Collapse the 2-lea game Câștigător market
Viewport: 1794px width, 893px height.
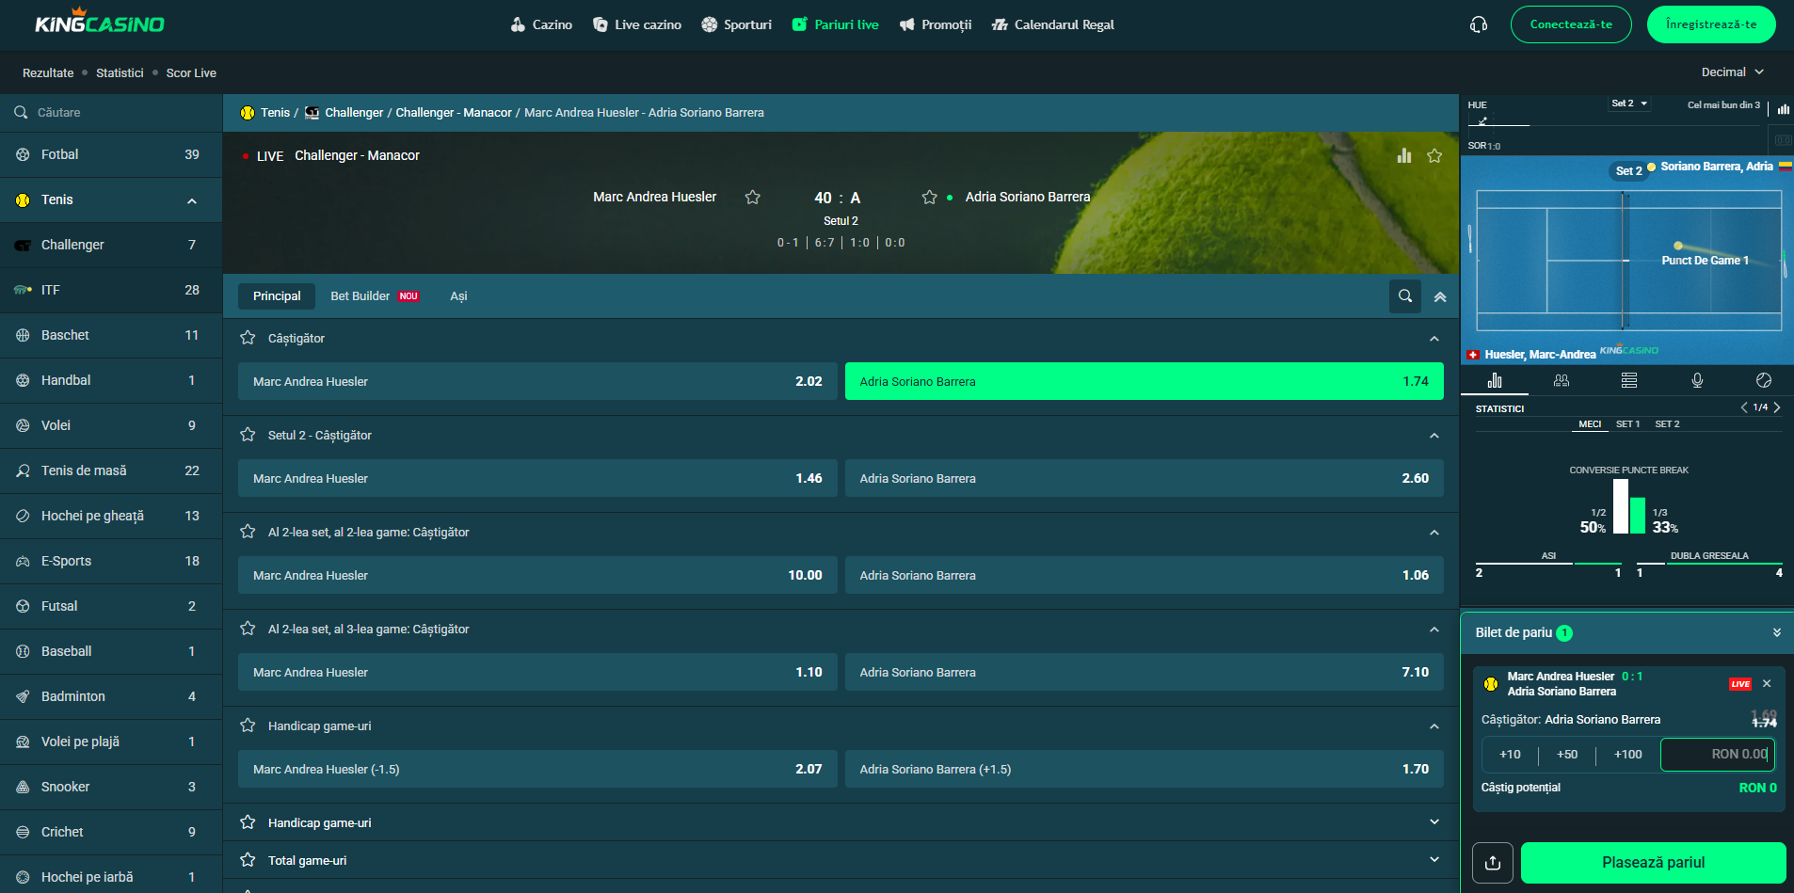[1434, 533]
